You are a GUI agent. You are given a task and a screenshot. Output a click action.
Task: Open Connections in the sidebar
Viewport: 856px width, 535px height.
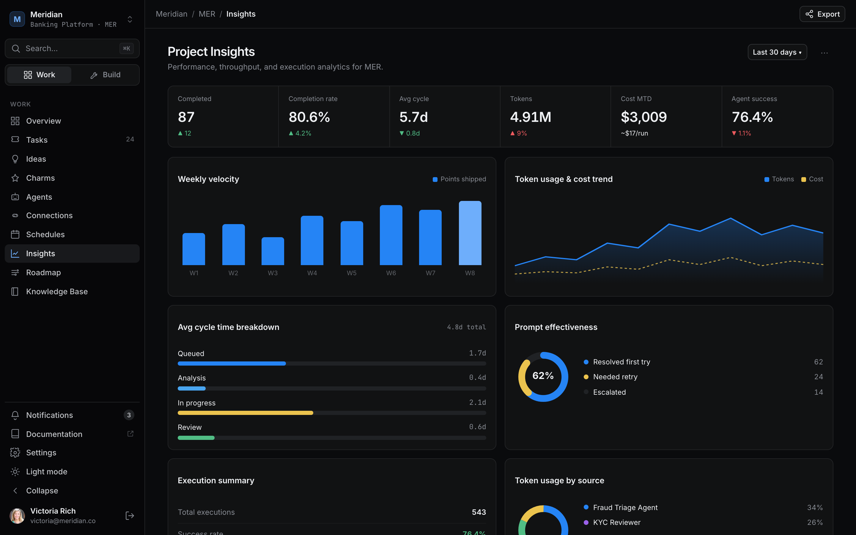tap(72, 215)
